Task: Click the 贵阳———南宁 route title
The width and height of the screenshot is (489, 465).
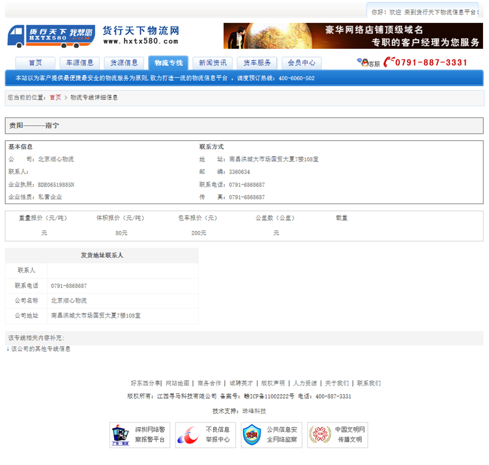Action: pos(34,126)
